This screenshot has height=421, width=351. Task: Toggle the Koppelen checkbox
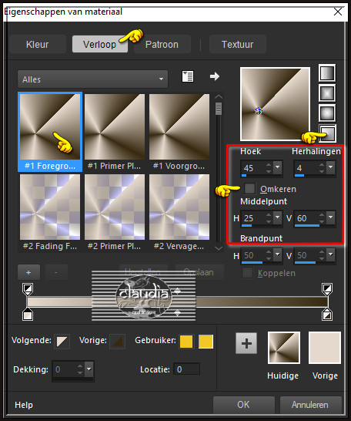[247, 273]
